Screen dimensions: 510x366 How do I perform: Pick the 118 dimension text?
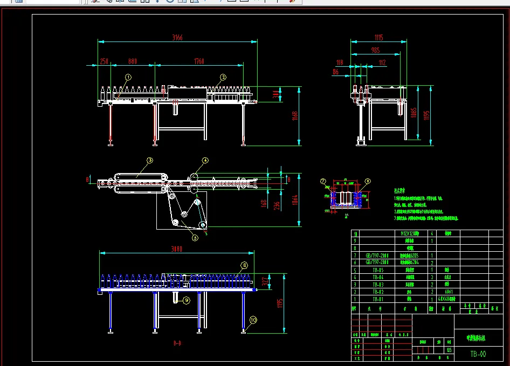click(340, 63)
